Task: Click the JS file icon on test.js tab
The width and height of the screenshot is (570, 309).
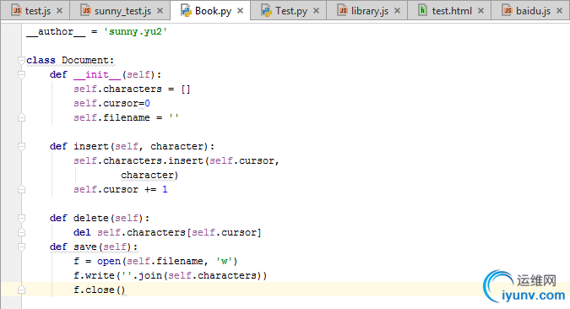Action: pyautogui.click(x=17, y=10)
